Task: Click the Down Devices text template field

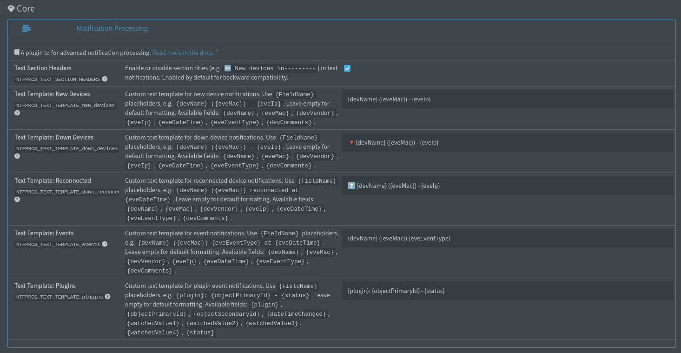Action: [x=508, y=142]
